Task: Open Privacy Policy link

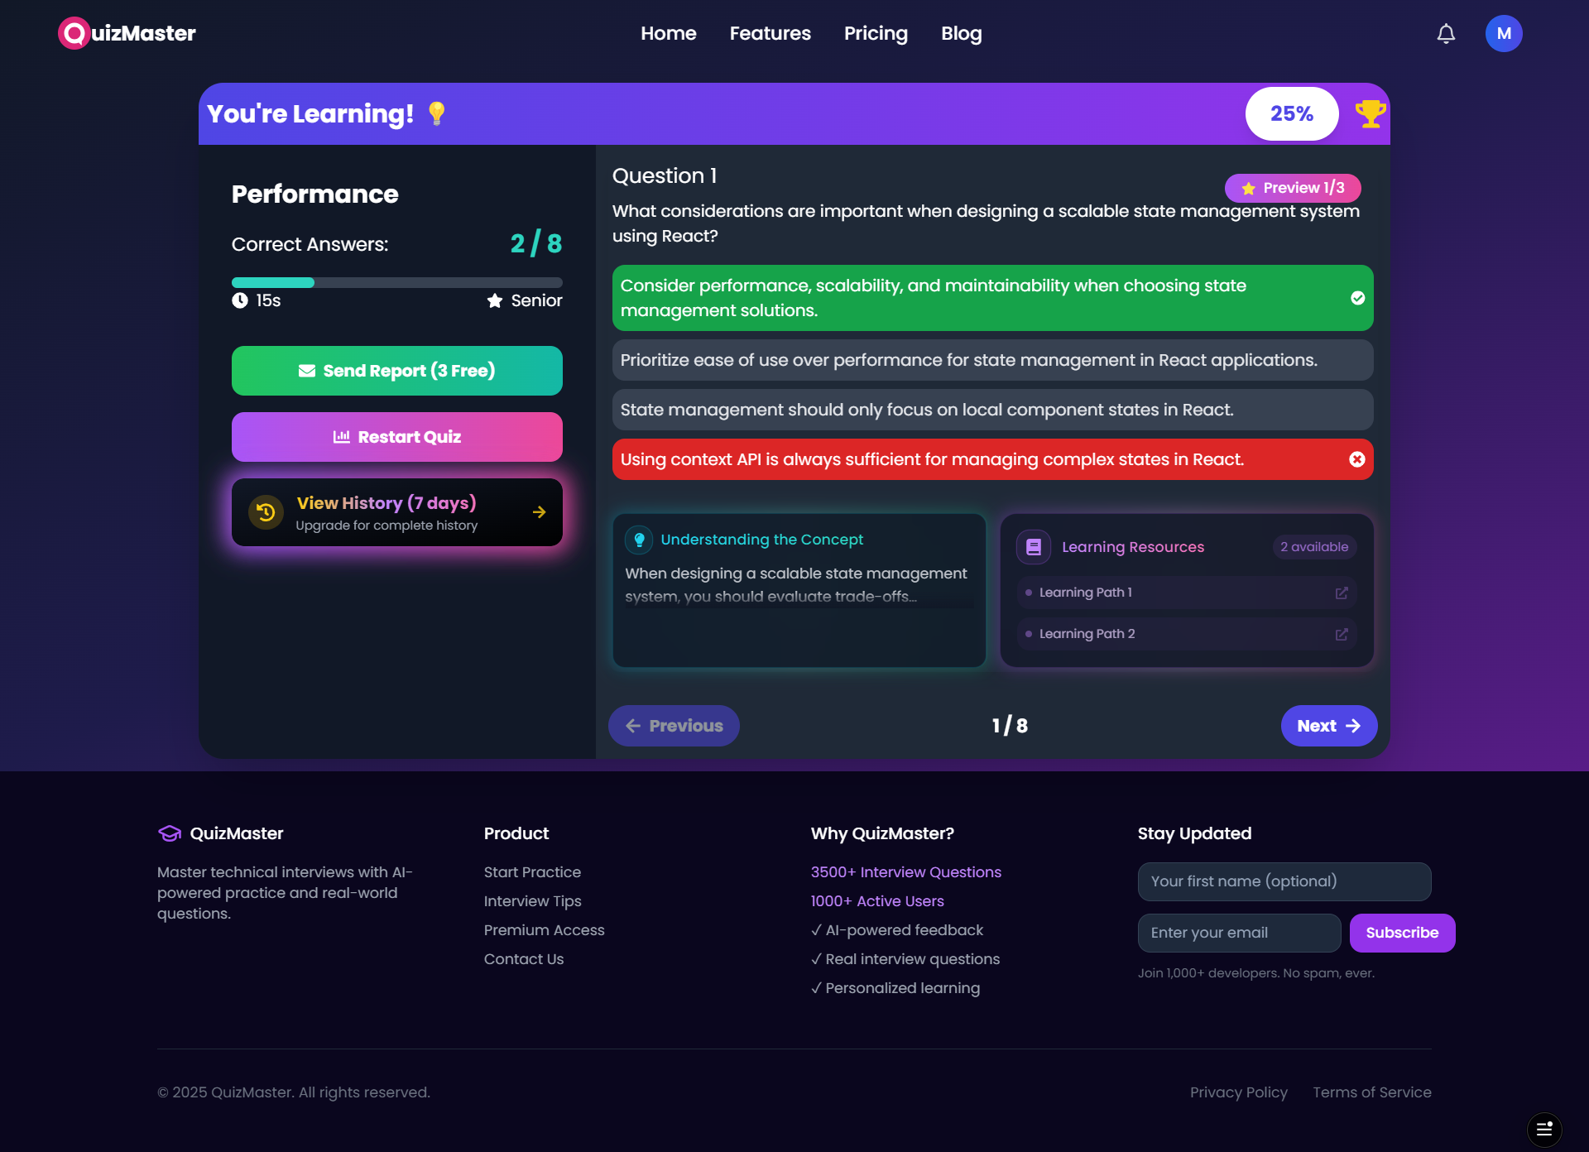Action: click(x=1239, y=1092)
